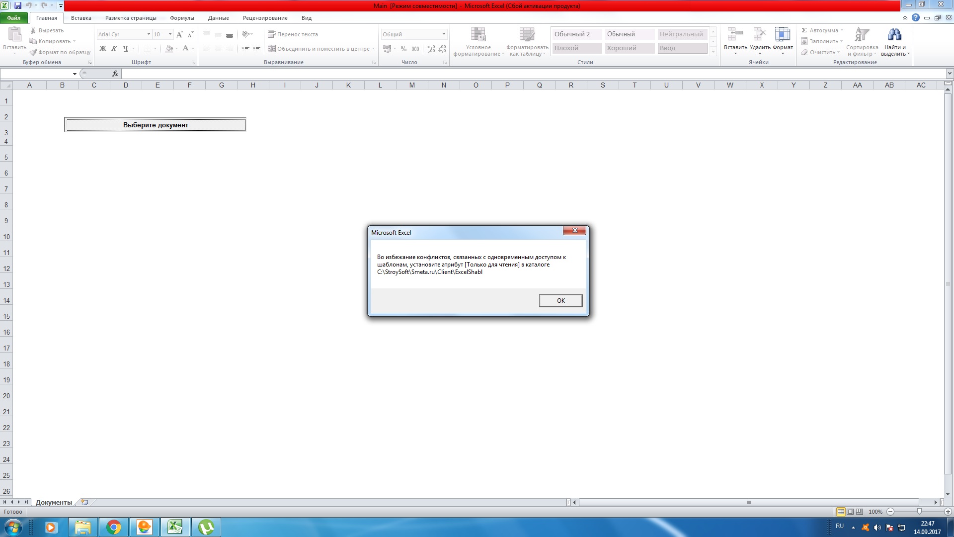Decrease decimal places icon

pos(442,49)
